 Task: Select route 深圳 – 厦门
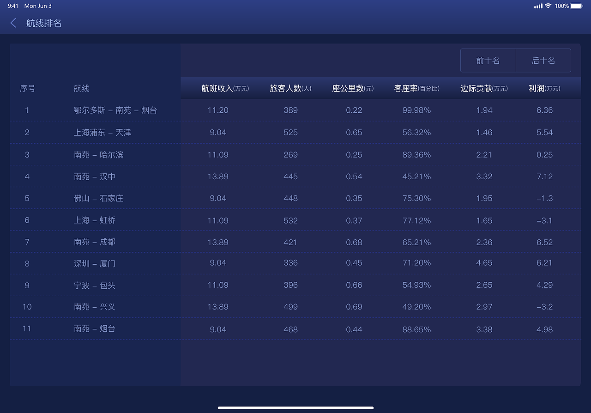point(95,263)
